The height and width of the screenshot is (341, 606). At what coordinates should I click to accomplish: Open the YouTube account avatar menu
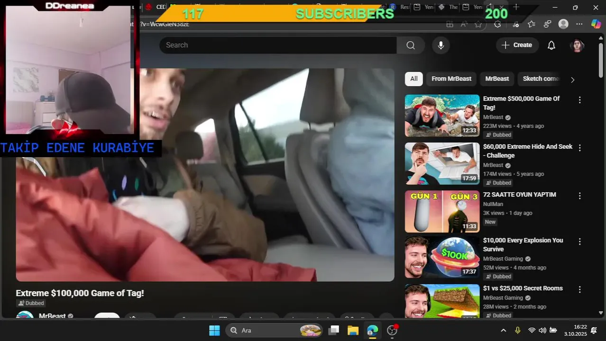coord(577,45)
